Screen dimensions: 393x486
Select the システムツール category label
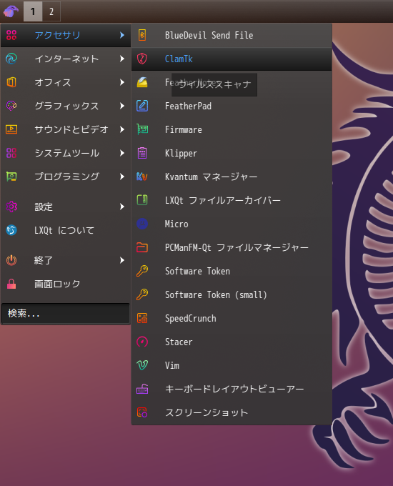click(67, 153)
